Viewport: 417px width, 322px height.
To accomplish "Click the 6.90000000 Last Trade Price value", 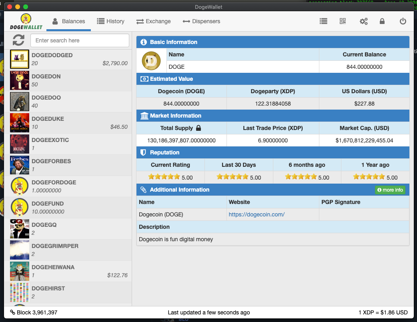I will coord(273,140).
